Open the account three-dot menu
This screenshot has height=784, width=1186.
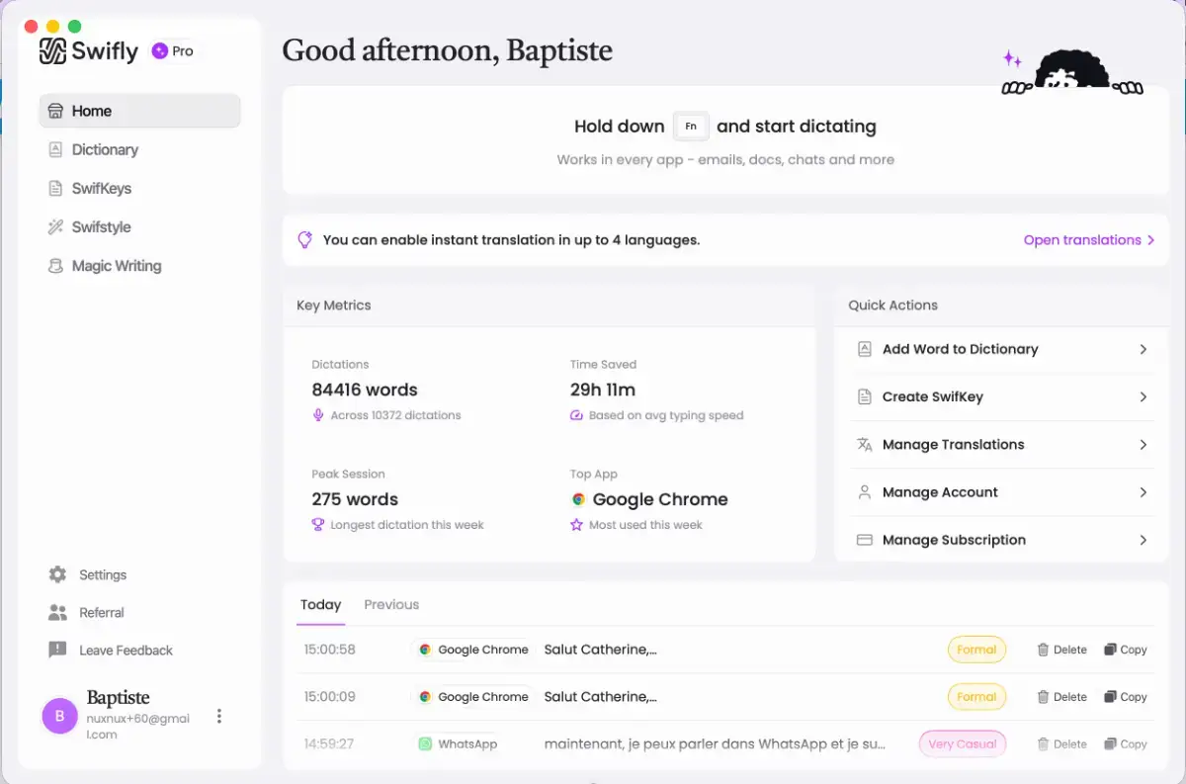coord(219,717)
